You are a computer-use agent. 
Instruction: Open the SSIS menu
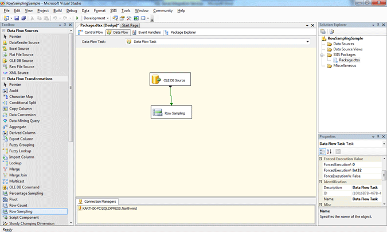pos(114,11)
